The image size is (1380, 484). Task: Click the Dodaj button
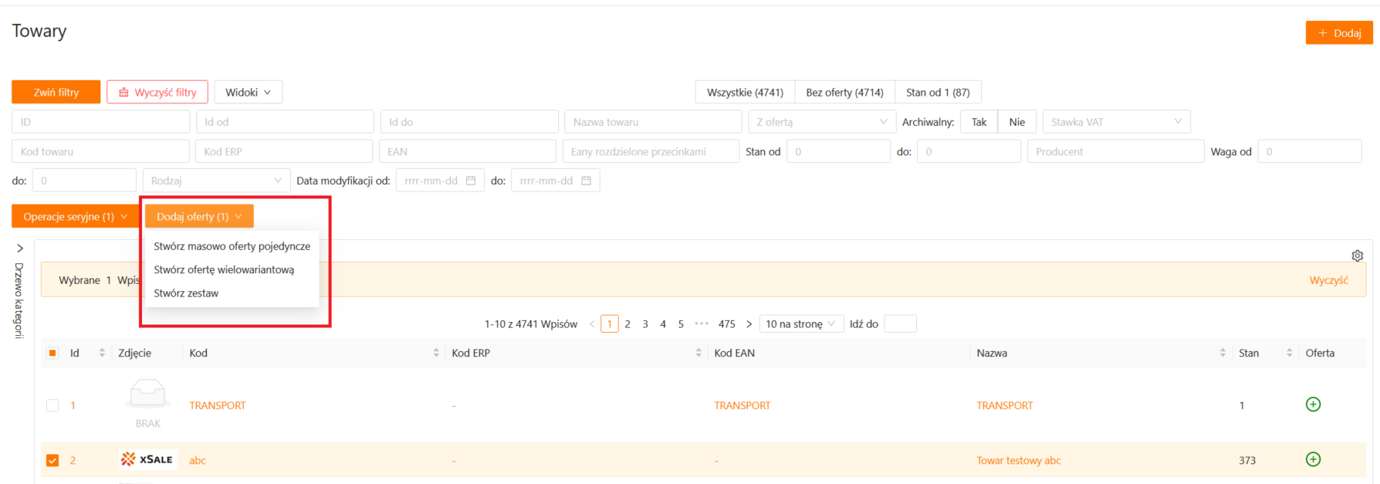click(1338, 32)
